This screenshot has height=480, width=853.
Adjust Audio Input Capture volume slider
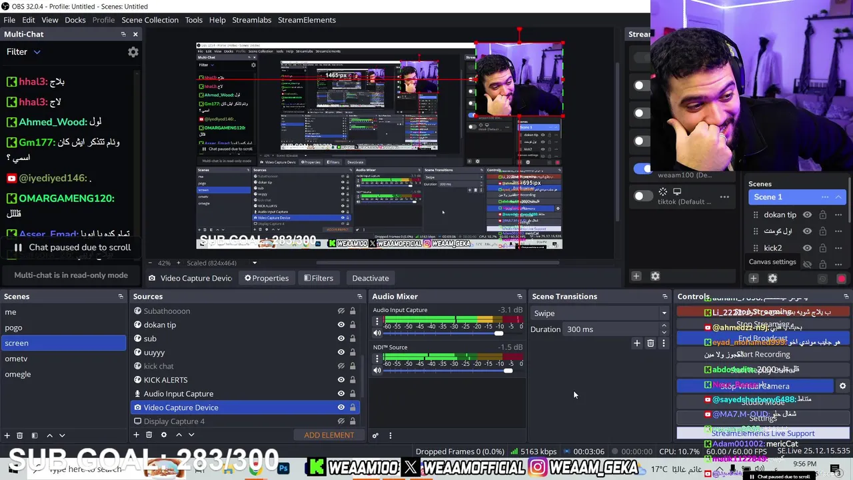click(x=499, y=333)
